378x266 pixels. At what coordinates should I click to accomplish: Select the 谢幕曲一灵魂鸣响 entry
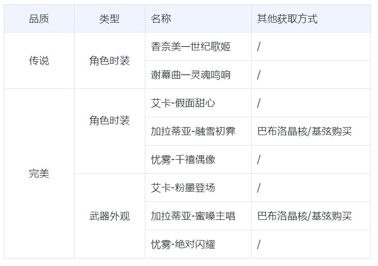click(x=191, y=75)
